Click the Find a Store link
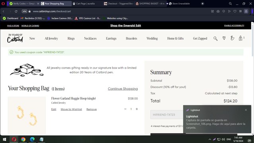254x143 pixels. tap(13, 26)
